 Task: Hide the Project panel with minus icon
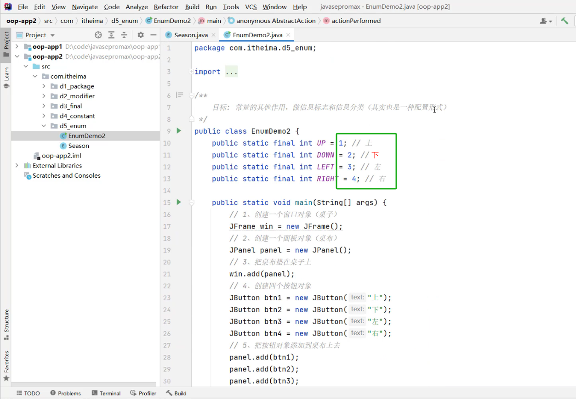coord(154,35)
